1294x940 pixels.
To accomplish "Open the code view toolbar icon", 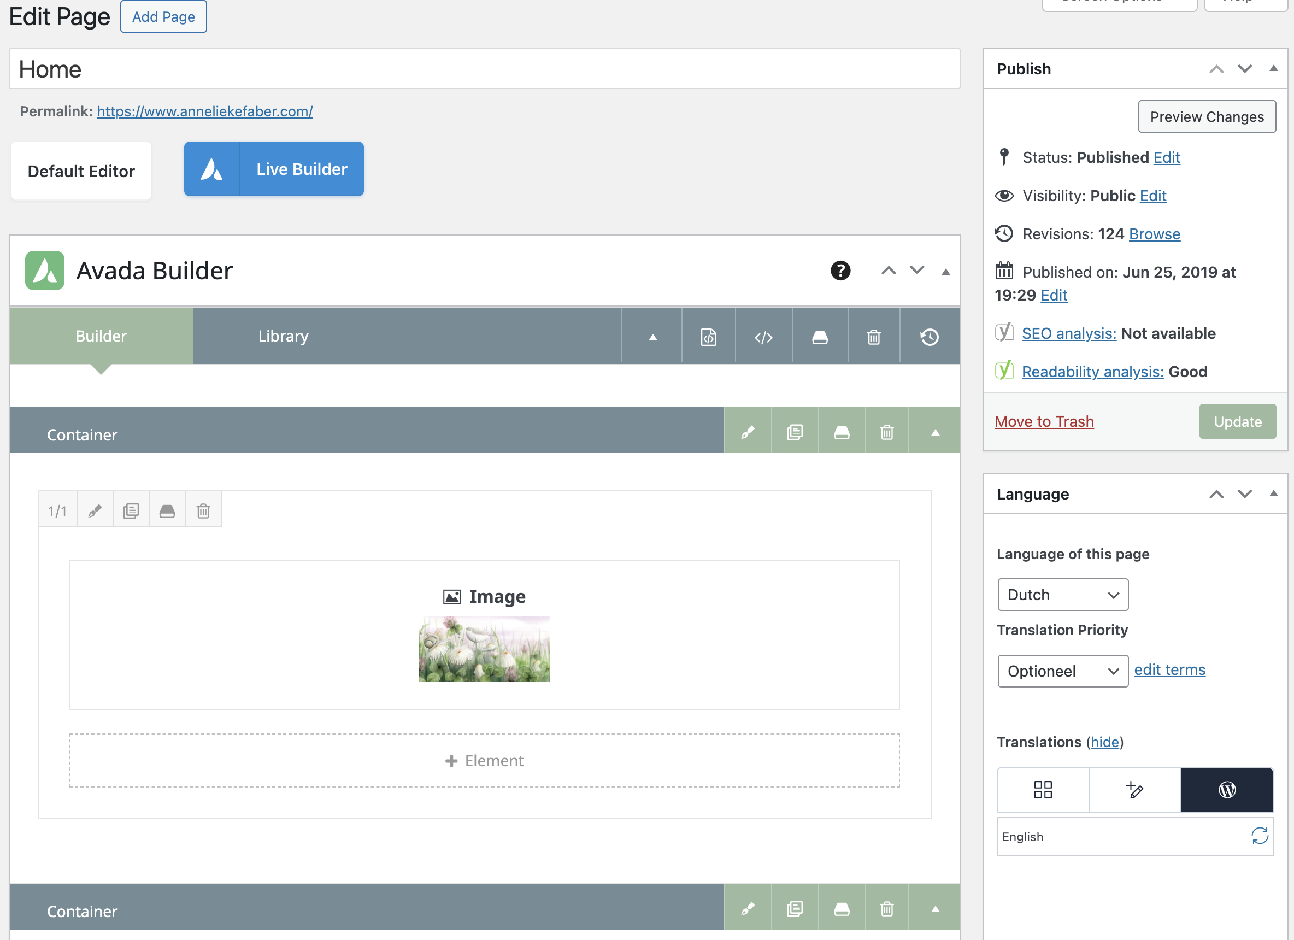I will [x=763, y=337].
